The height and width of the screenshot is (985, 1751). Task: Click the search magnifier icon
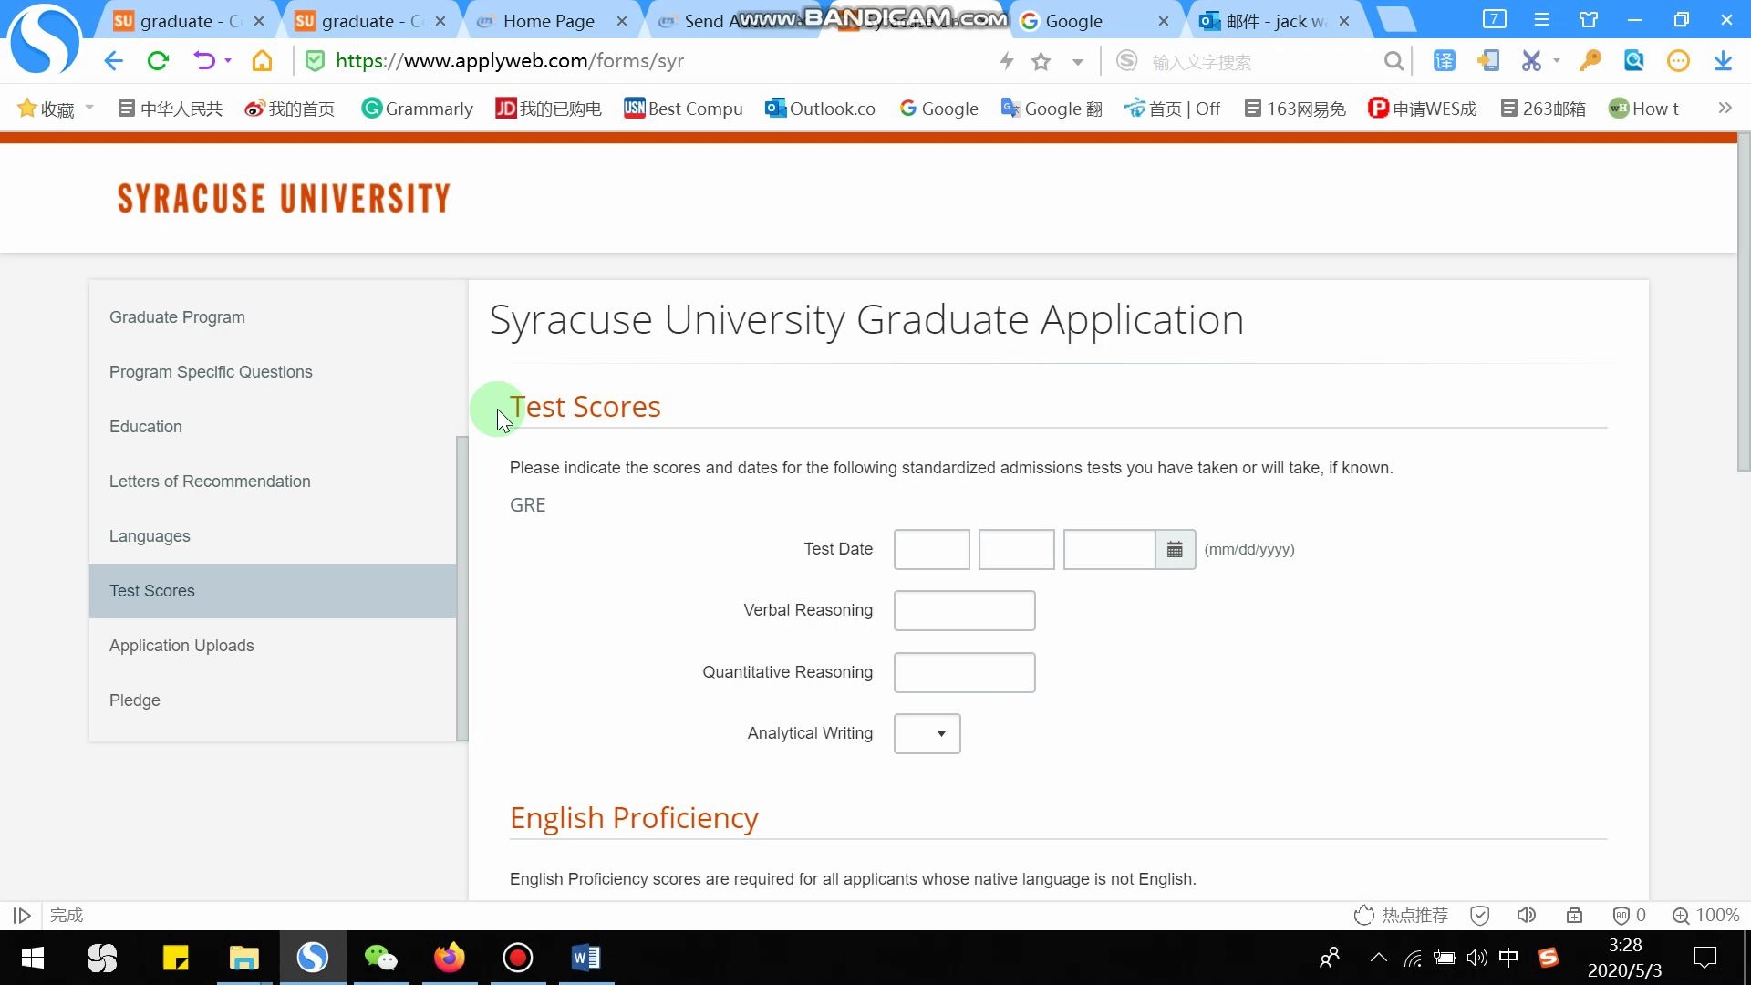tap(1393, 61)
